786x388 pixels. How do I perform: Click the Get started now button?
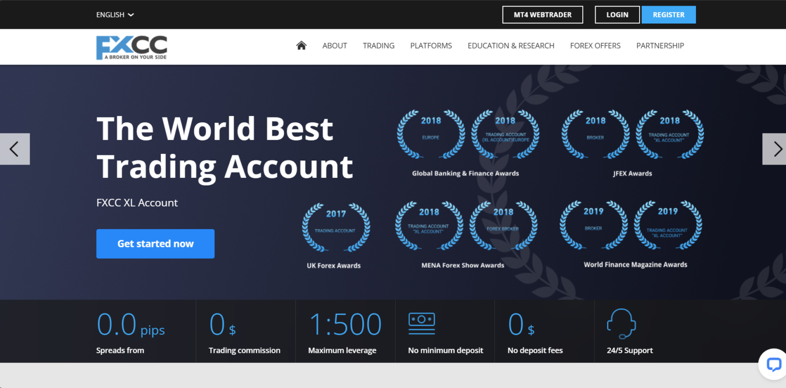pyautogui.click(x=155, y=244)
